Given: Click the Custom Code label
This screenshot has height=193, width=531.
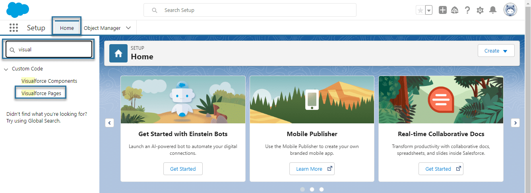Looking at the screenshot, I should (x=27, y=69).
